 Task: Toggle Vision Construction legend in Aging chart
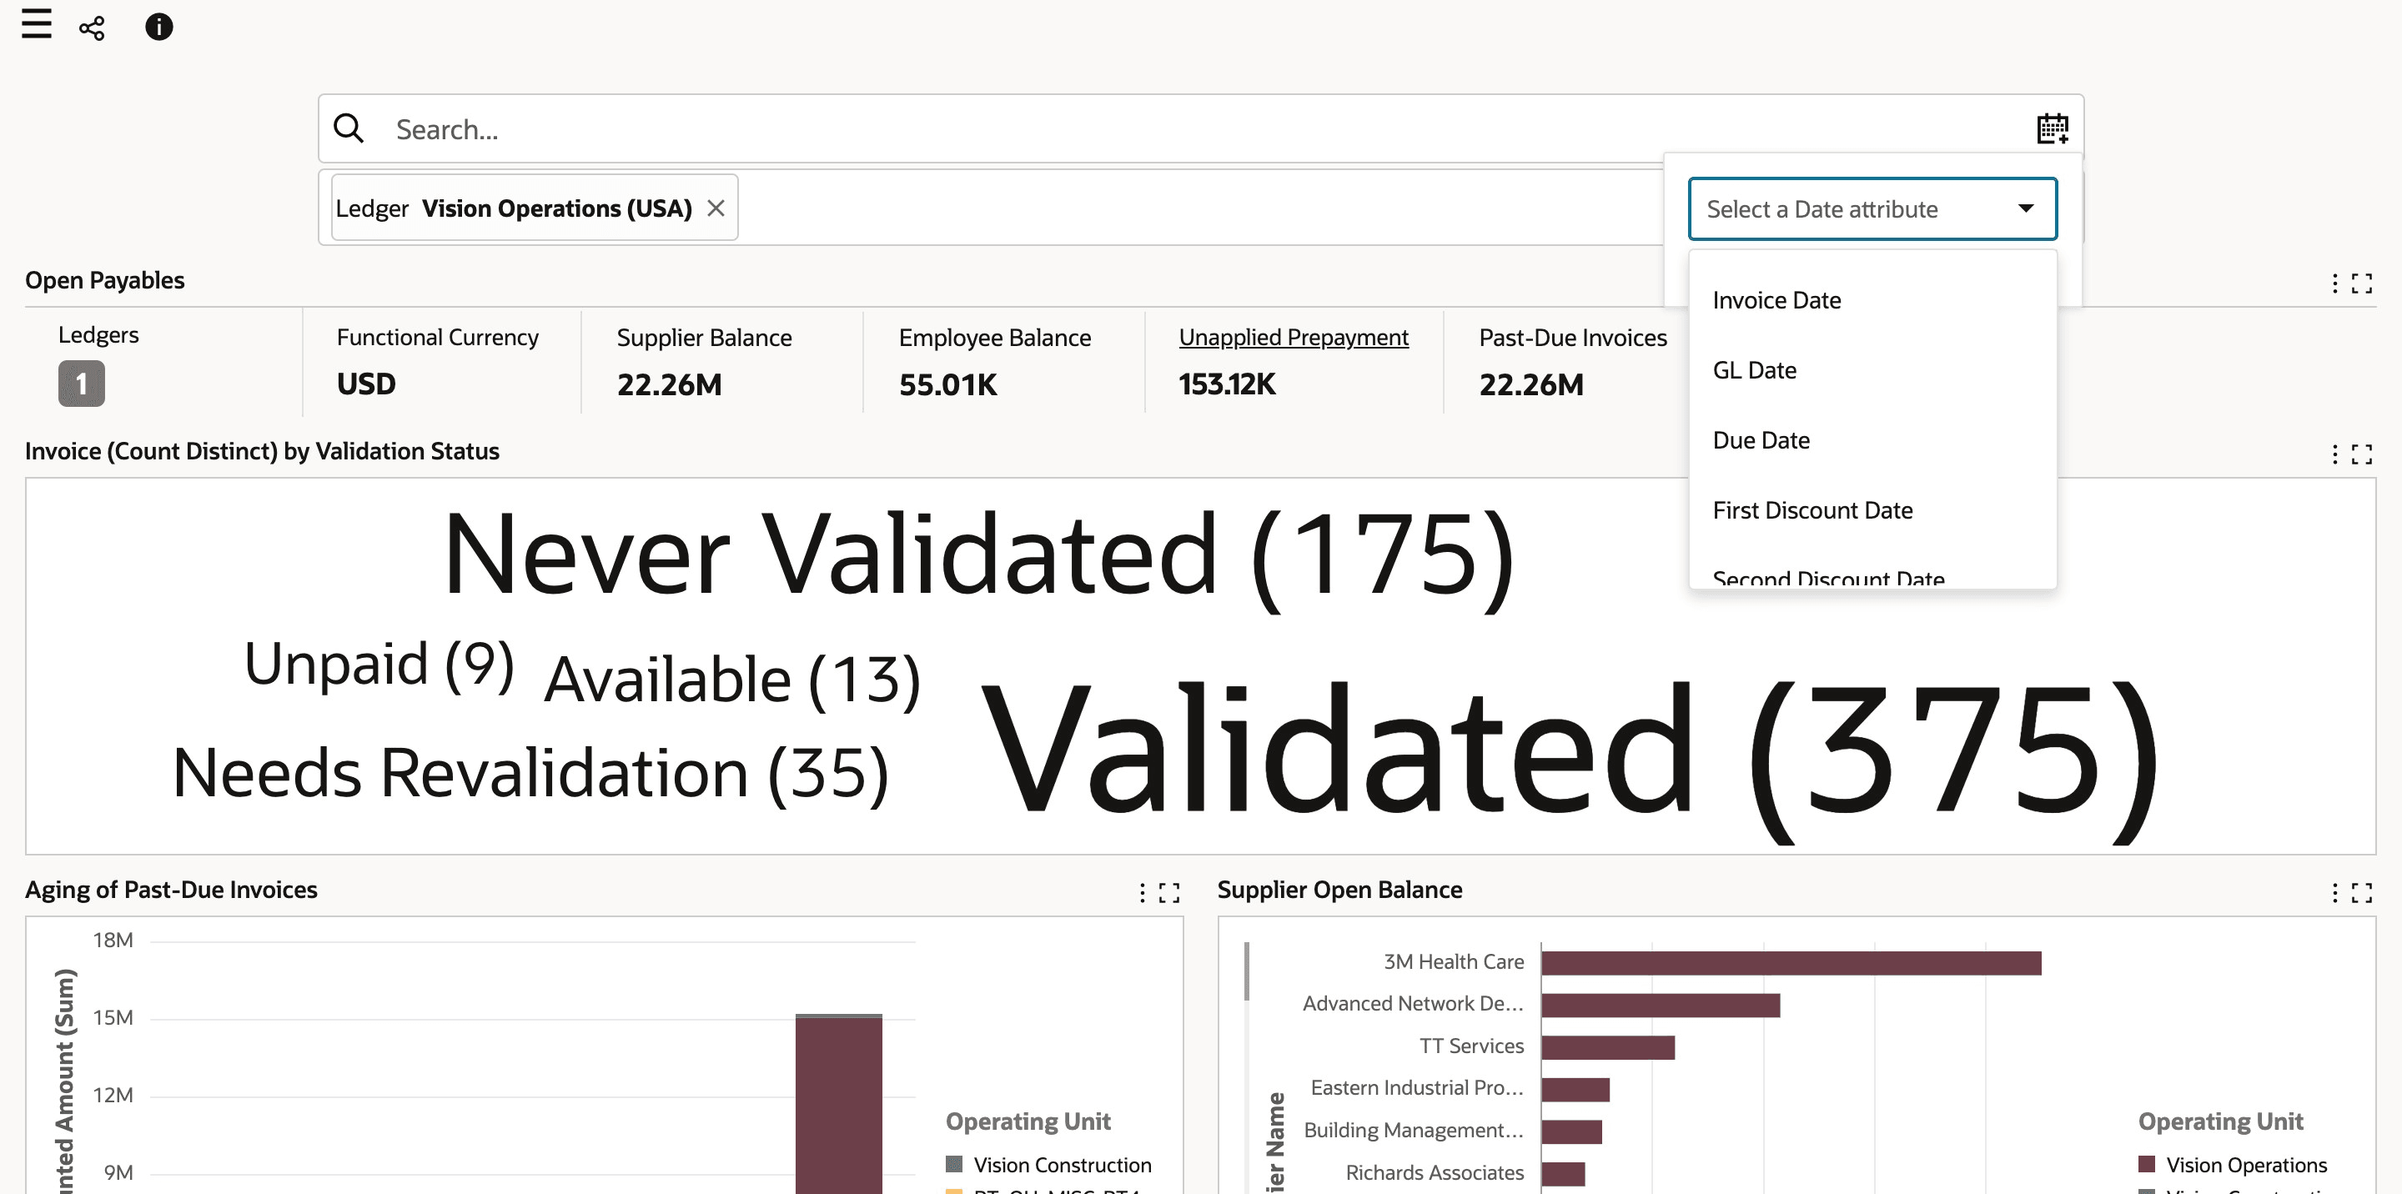point(1049,1164)
